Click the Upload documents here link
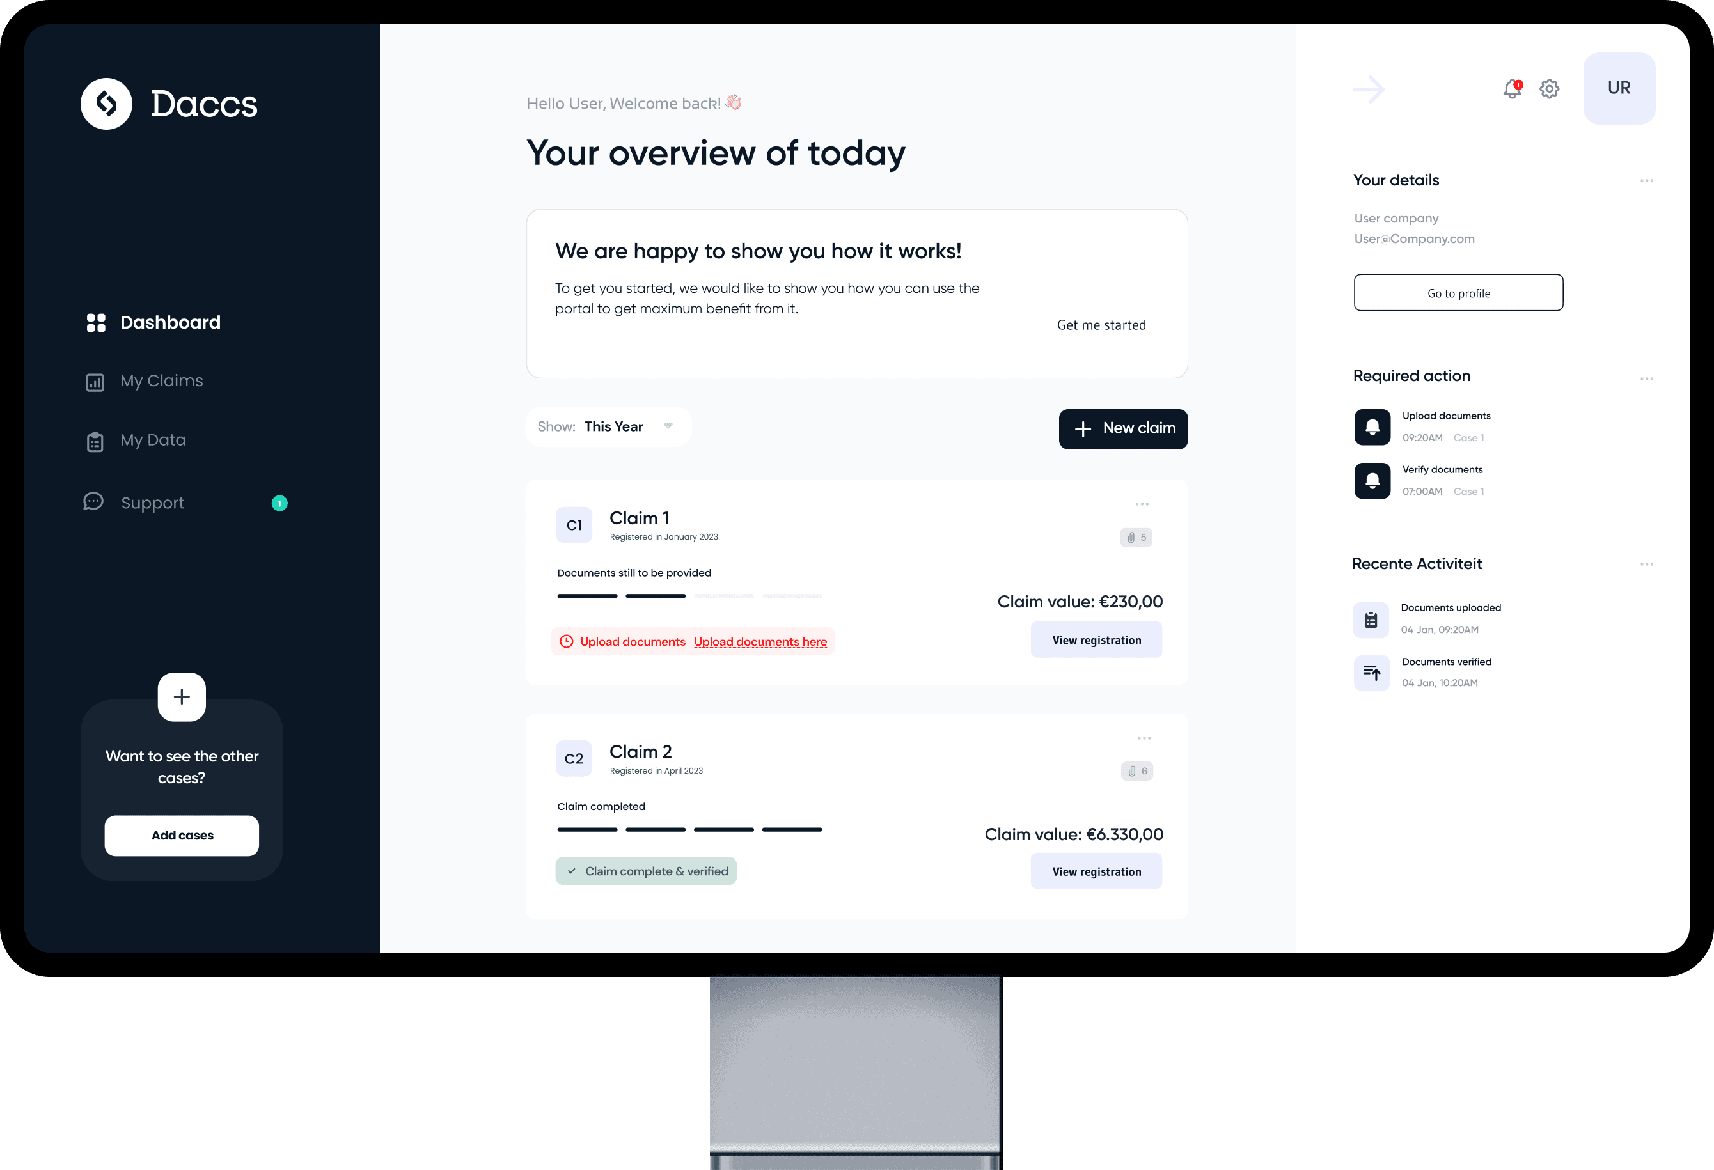Viewport: 1714px width, 1170px height. (760, 641)
